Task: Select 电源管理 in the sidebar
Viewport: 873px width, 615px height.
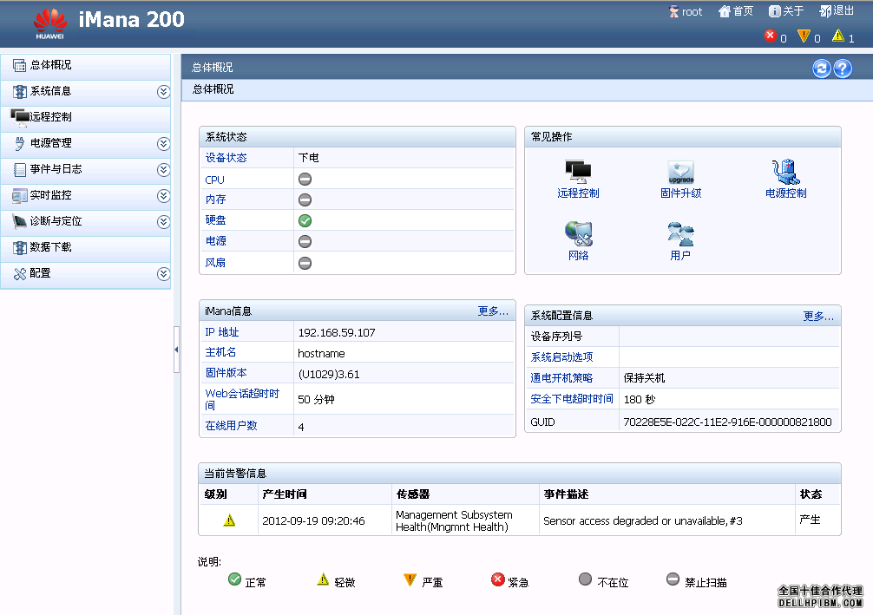Action: [85, 144]
